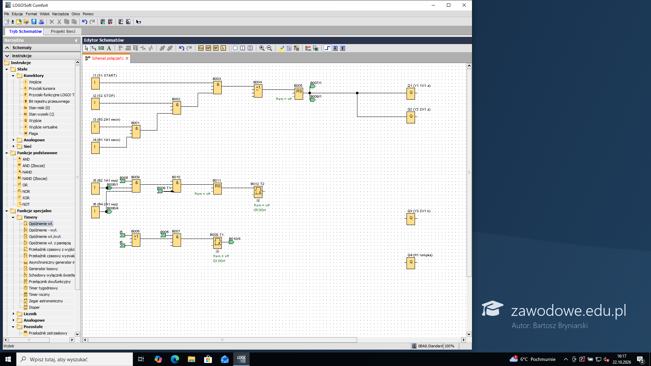This screenshot has height=366, width=651.
Task: Collapse the Instrukcje section chevron
Action: (x=7, y=56)
